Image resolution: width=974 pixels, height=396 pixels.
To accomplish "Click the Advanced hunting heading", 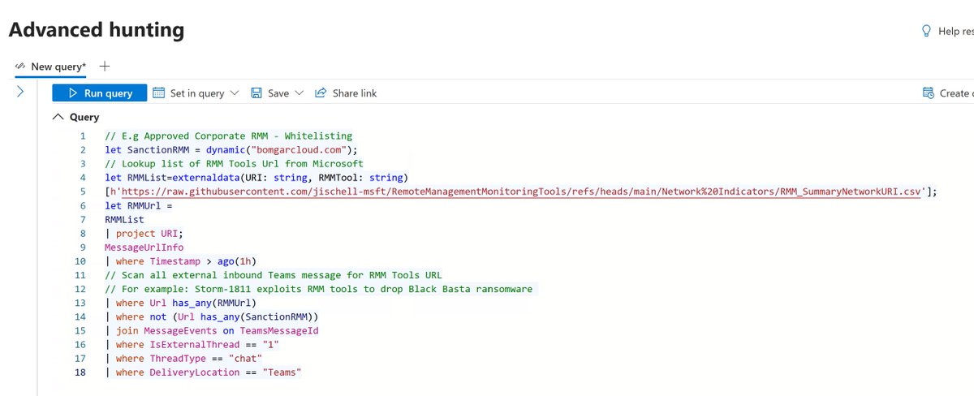I will pos(97,31).
